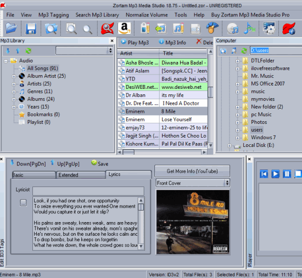Click the player Pause button
Screen dimensions: 302x278
point(287,174)
